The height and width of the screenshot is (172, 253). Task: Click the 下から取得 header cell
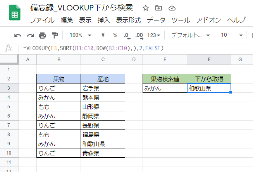(209, 79)
